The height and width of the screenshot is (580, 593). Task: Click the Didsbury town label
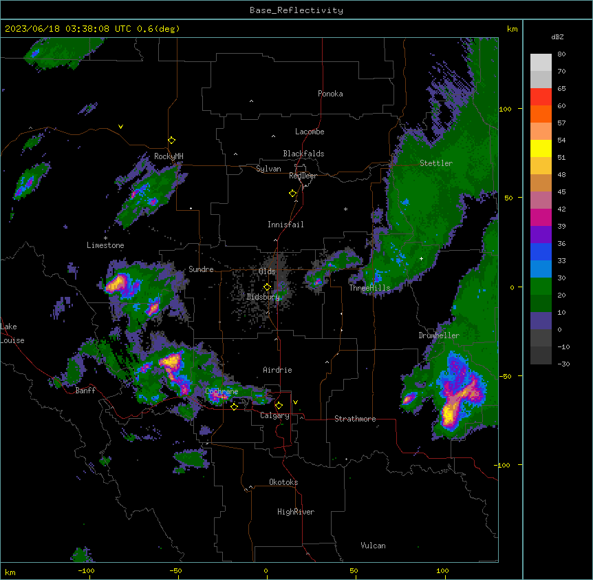(263, 297)
